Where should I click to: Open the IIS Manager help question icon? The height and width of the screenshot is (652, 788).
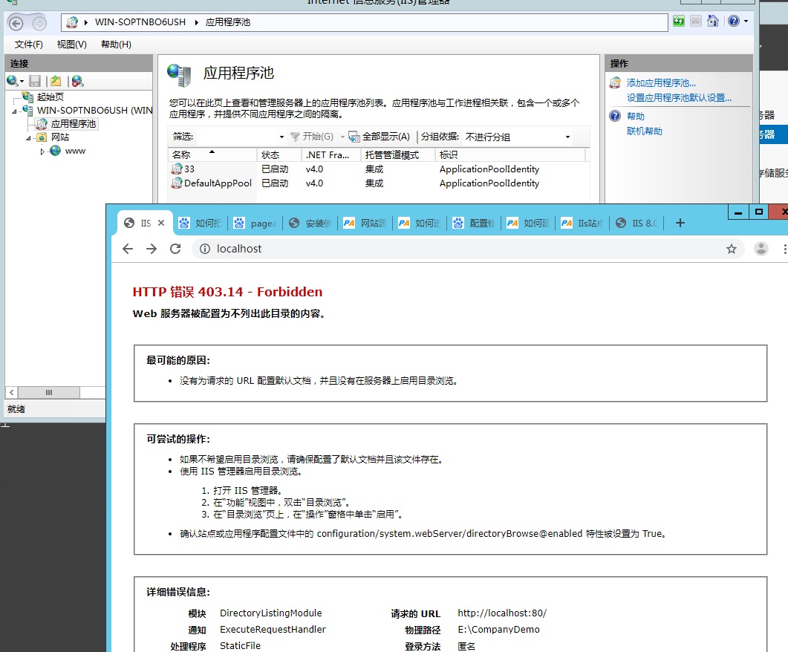click(x=734, y=21)
